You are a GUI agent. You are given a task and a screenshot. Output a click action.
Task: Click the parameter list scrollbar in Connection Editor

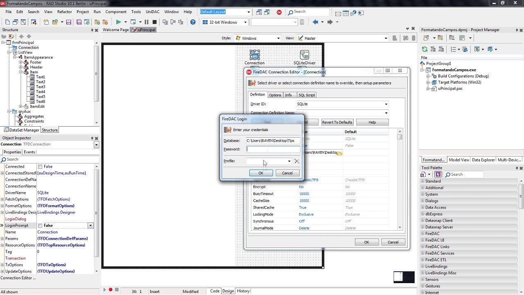coord(400,179)
